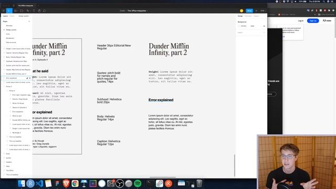This screenshot has width=336, height=189.
Task: Select the Director: Greg Daniels layer
Action: point(20,99)
